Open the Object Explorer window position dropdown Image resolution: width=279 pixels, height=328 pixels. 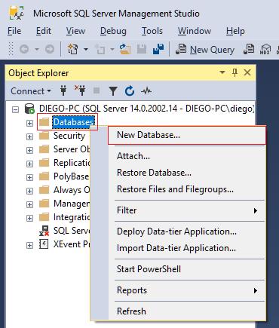(x=222, y=72)
